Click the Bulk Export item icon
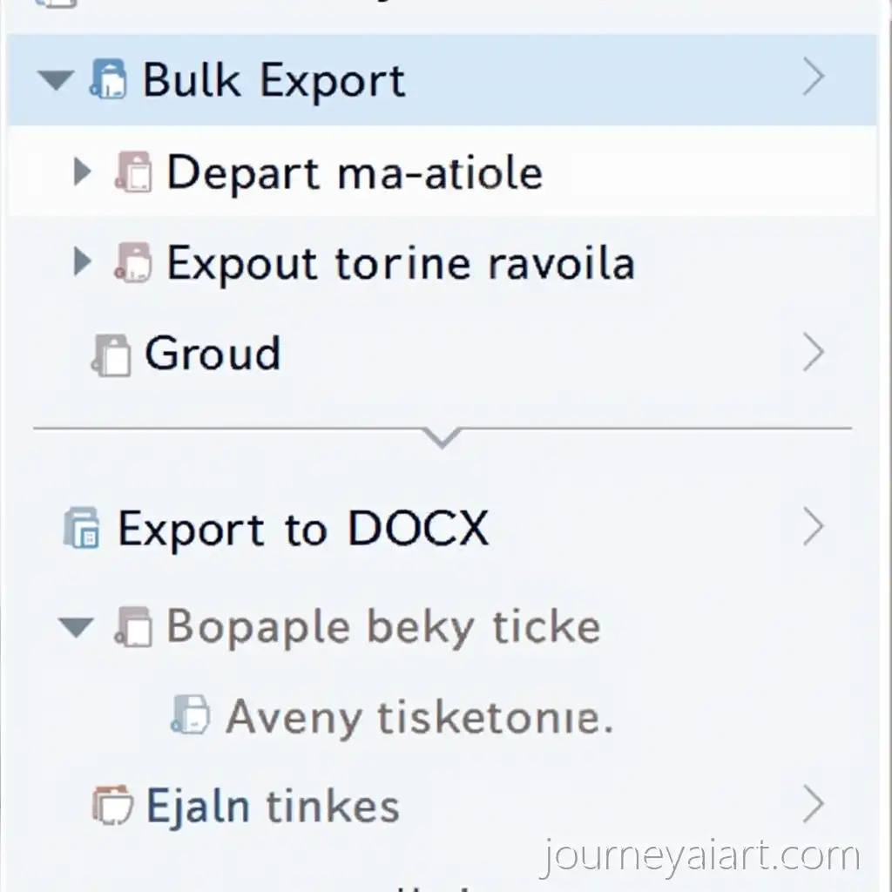The image size is (892, 892). coord(108,80)
